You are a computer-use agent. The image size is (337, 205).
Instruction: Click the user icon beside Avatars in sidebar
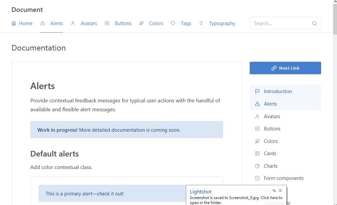point(257,117)
